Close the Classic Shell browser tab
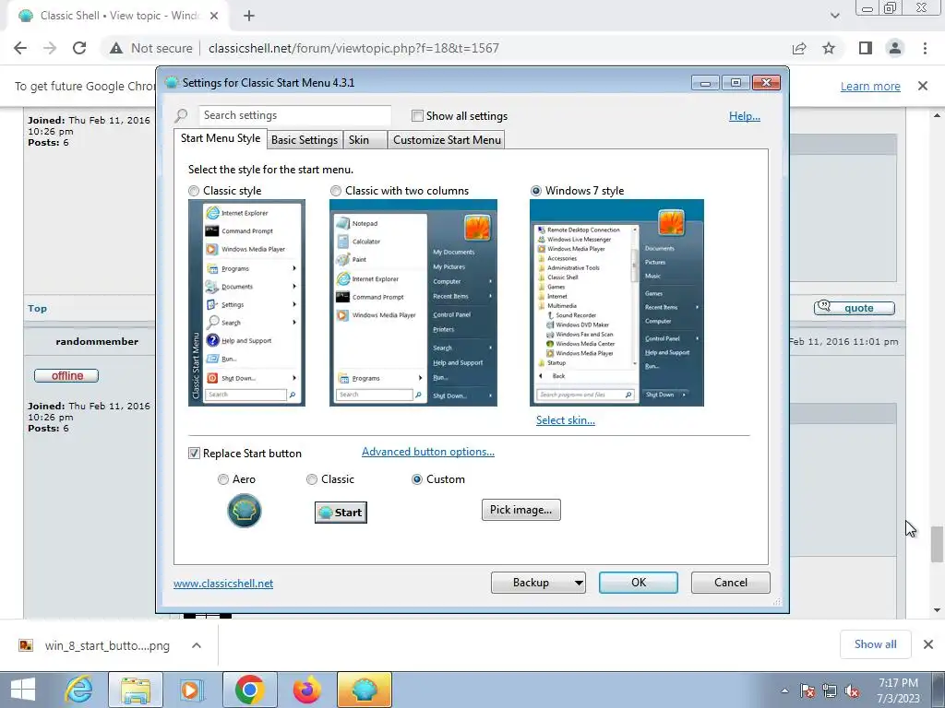 (214, 16)
